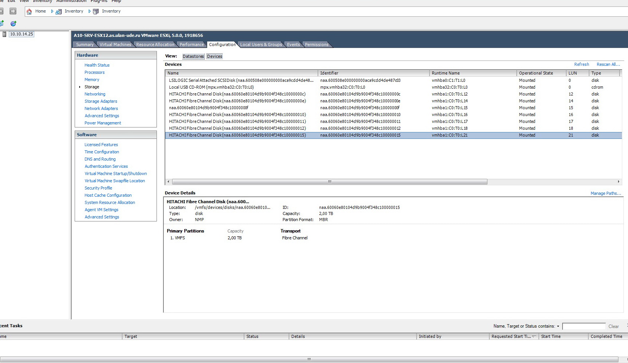The height and width of the screenshot is (363, 628).
Task: Open Agent VM Settings link
Action: [101, 210]
